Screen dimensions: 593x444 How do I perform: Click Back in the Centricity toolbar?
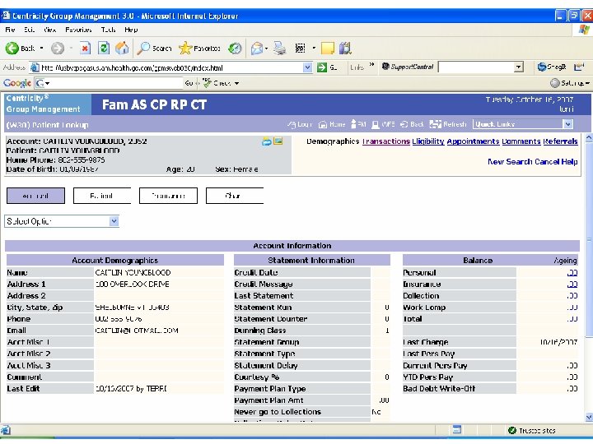tap(412, 124)
